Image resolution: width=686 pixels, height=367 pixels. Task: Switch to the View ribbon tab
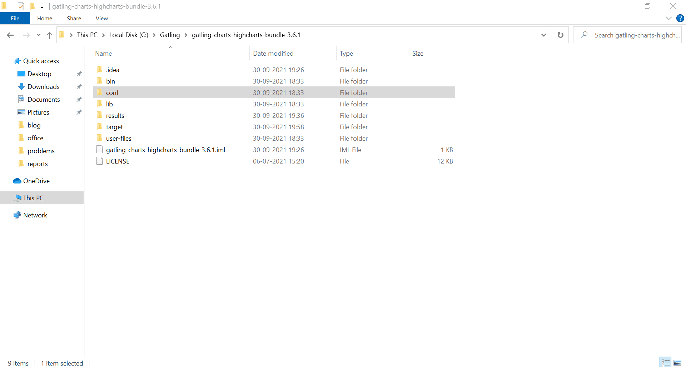coord(101,18)
